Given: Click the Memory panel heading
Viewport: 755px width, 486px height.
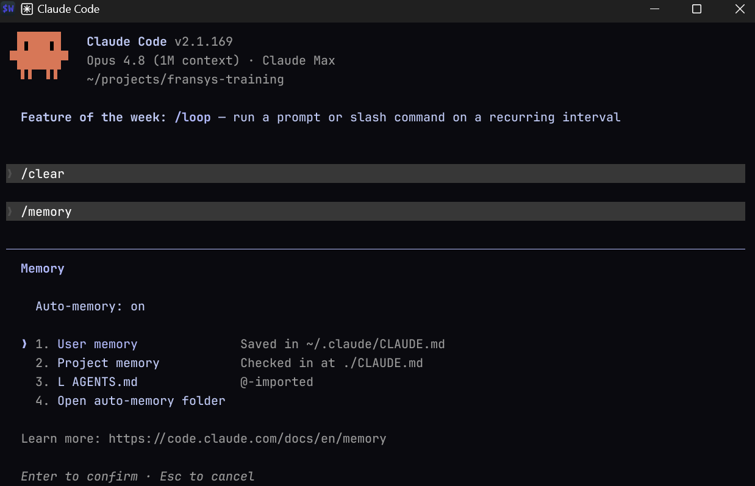Looking at the screenshot, I should click(43, 268).
